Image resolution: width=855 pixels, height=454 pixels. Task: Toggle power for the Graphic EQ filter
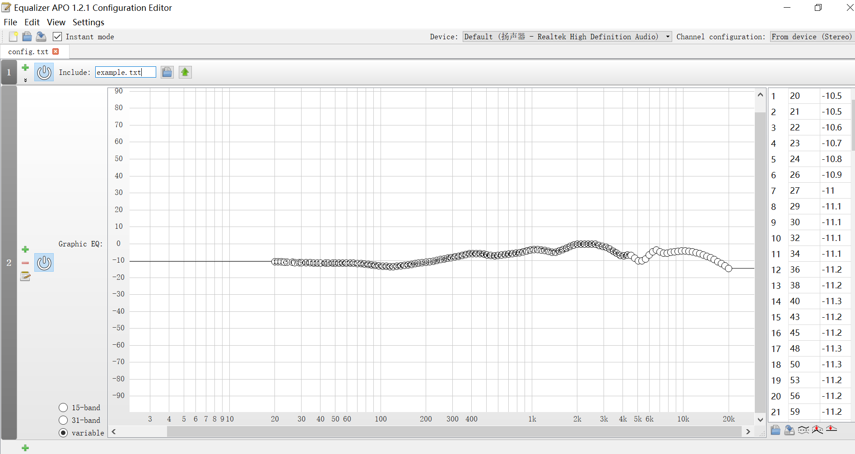pyautogui.click(x=44, y=263)
